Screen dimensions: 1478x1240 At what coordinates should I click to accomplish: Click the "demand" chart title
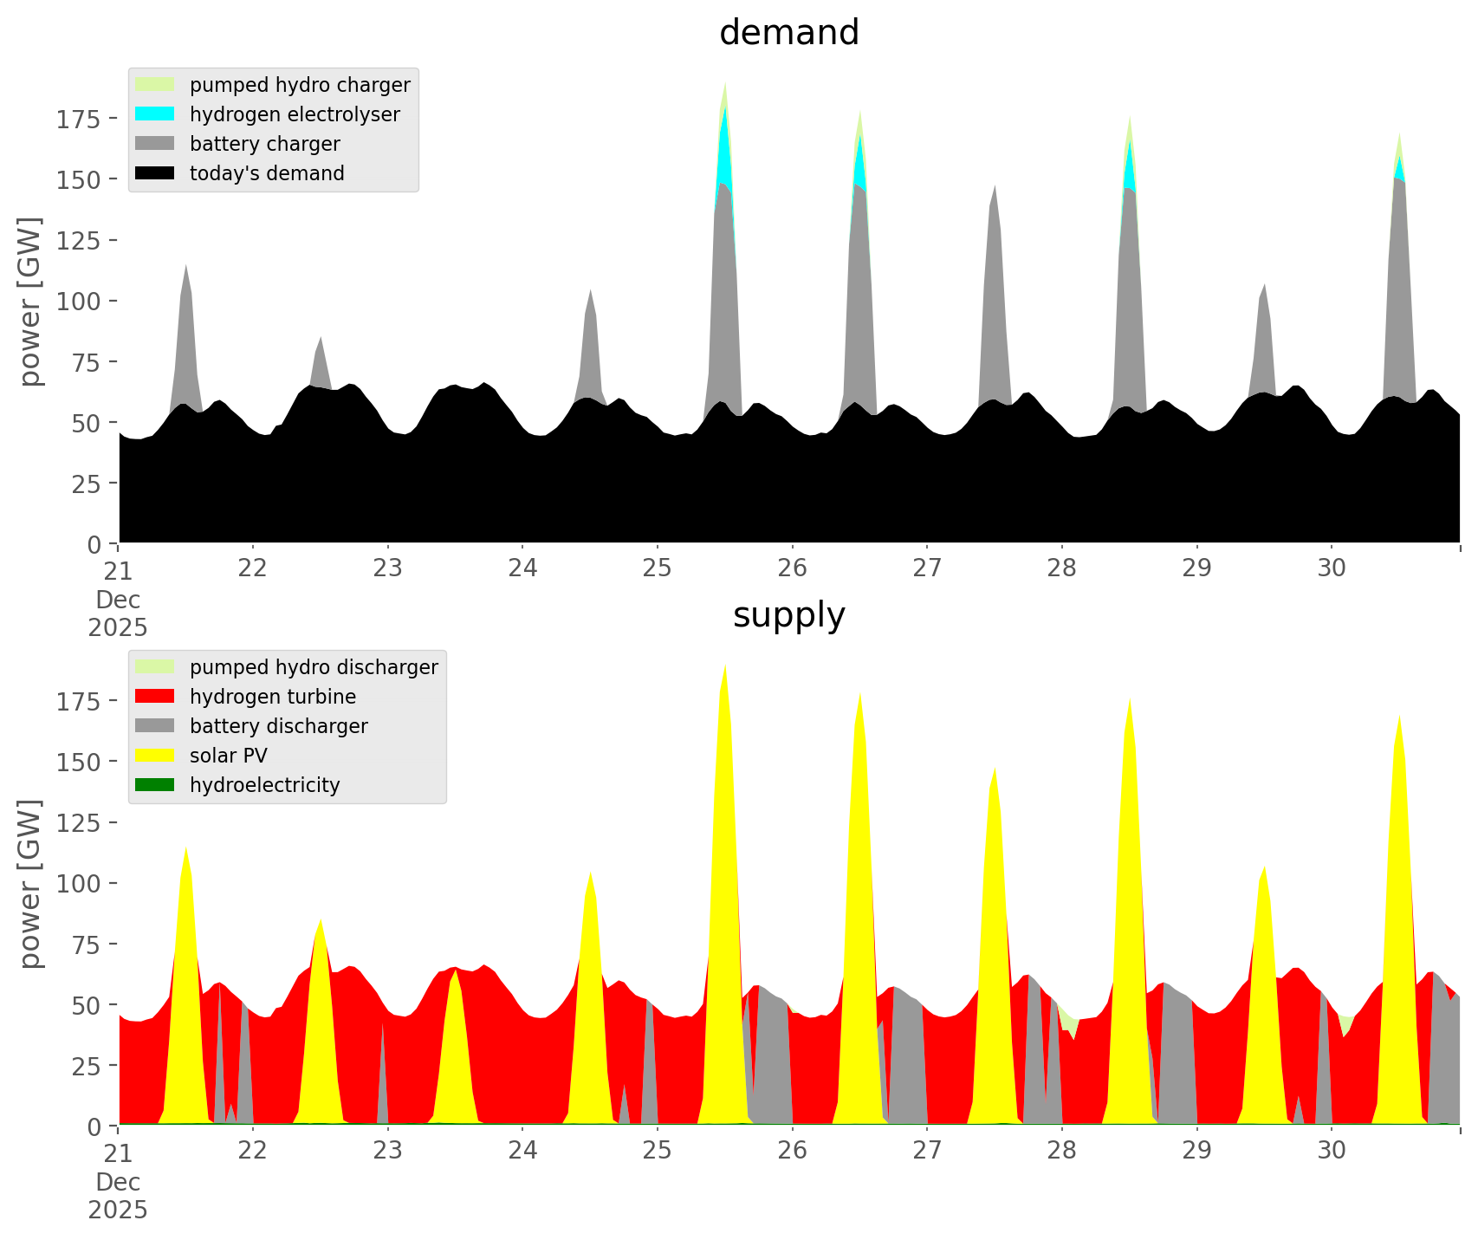coord(788,33)
